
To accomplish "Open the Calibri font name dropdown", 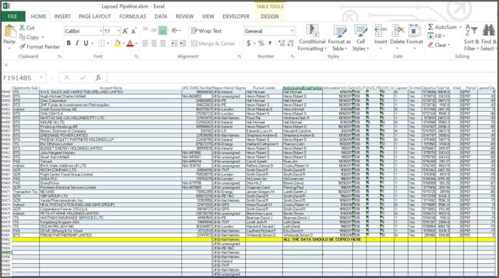I will [101, 31].
